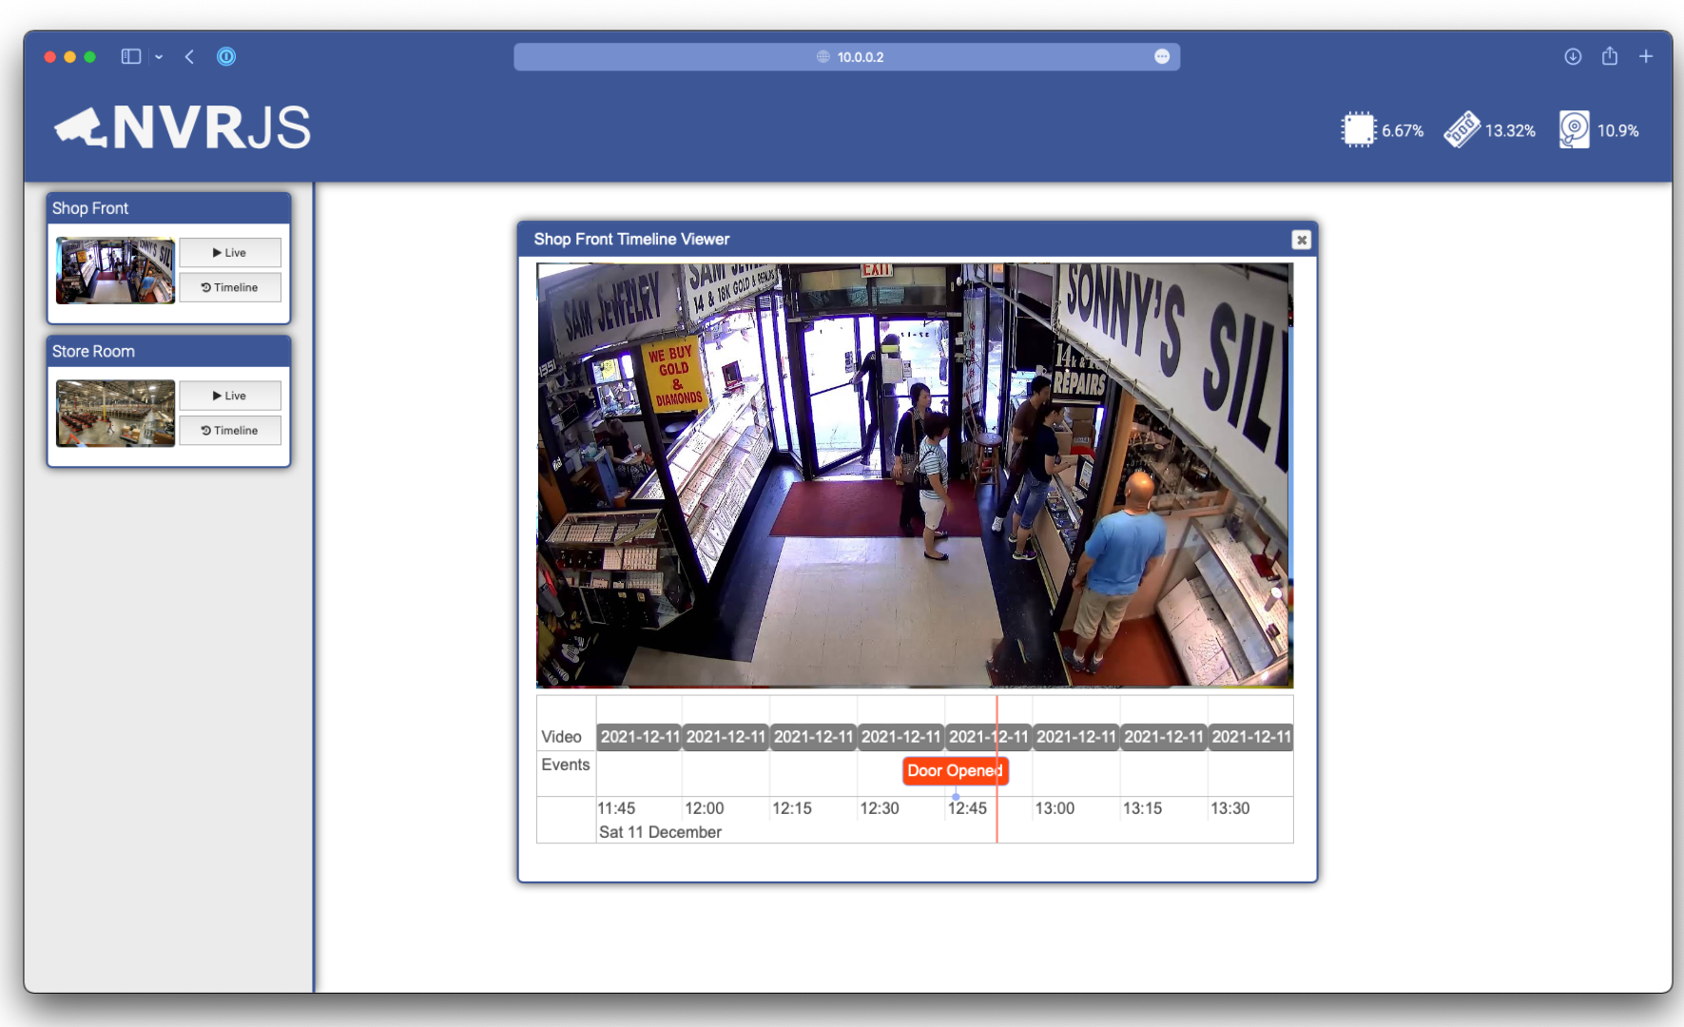Click the 13:00 time label
The image size is (1684, 1027).
(1055, 808)
